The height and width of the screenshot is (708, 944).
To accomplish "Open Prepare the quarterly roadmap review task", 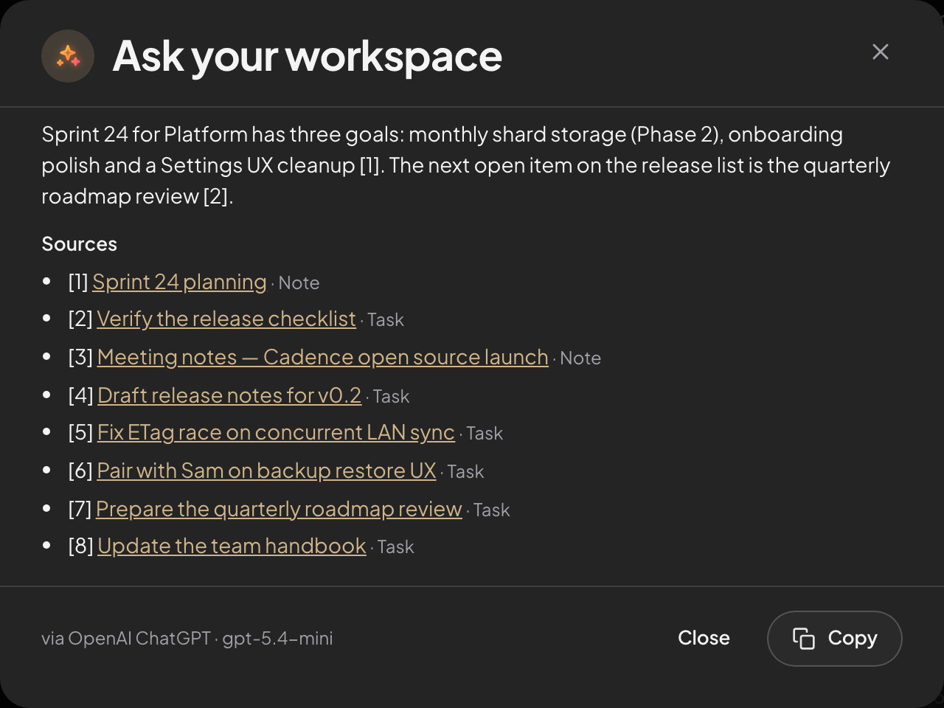I will (x=279, y=510).
